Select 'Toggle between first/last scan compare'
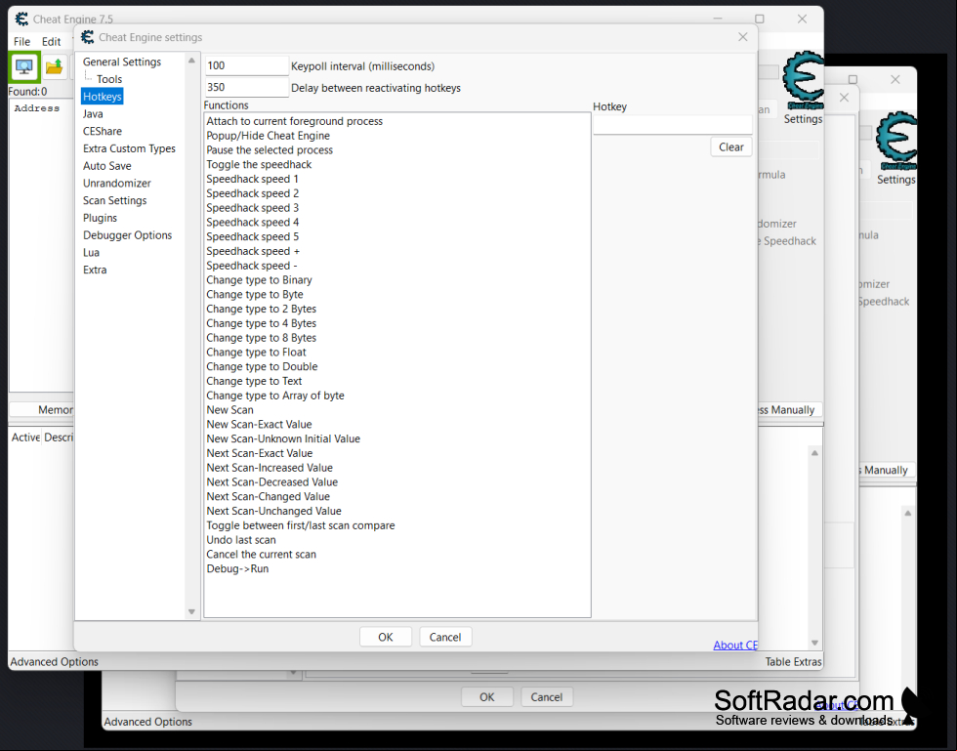The image size is (957, 751). (301, 525)
